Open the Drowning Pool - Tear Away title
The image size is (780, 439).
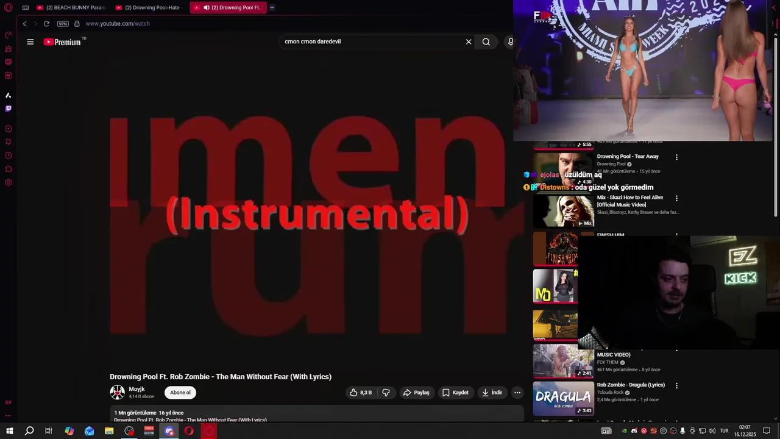click(x=628, y=157)
